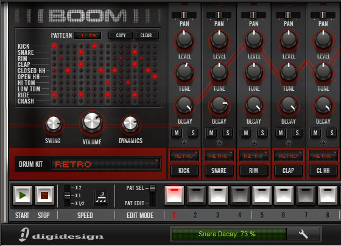Mute the Snare channel
Image resolution: width=341 pixels, height=246 pixels.
(211, 133)
